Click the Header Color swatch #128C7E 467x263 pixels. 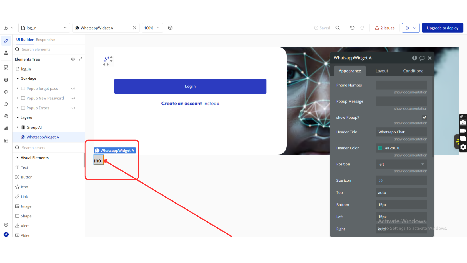coord(380,148)
